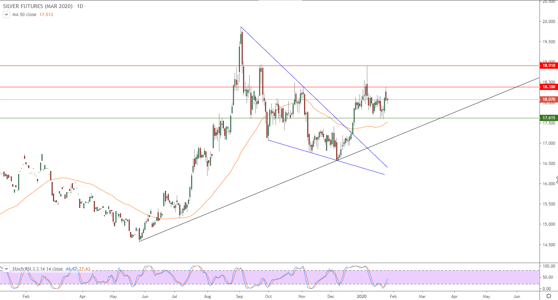Click the 1D timeframe text in title
Screen dimensions: 558x300
80,6
